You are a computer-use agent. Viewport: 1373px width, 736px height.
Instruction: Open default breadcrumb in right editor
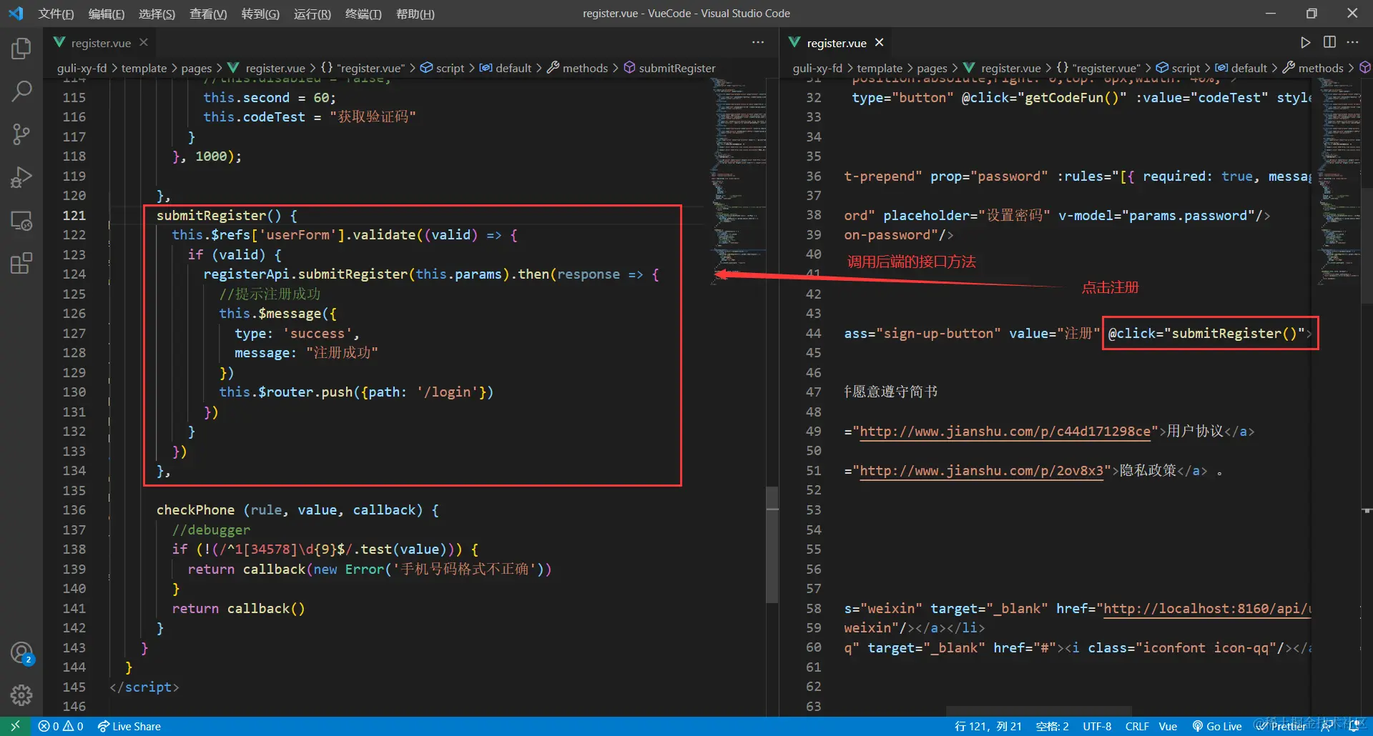point(1241,68)
